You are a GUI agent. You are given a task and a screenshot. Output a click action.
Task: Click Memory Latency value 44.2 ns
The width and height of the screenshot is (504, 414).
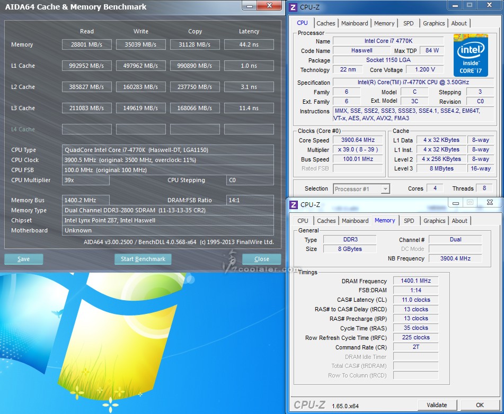(249, 44)
